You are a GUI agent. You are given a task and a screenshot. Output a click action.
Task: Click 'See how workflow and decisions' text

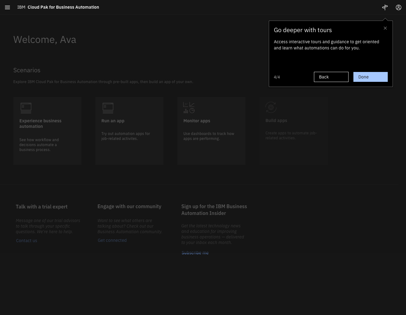tap(39, 145)
